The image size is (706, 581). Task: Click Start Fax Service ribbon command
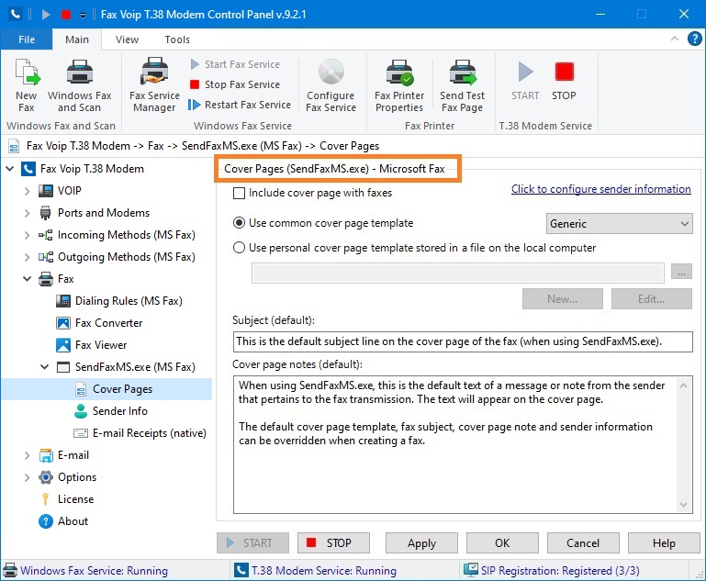click(235, 64)
